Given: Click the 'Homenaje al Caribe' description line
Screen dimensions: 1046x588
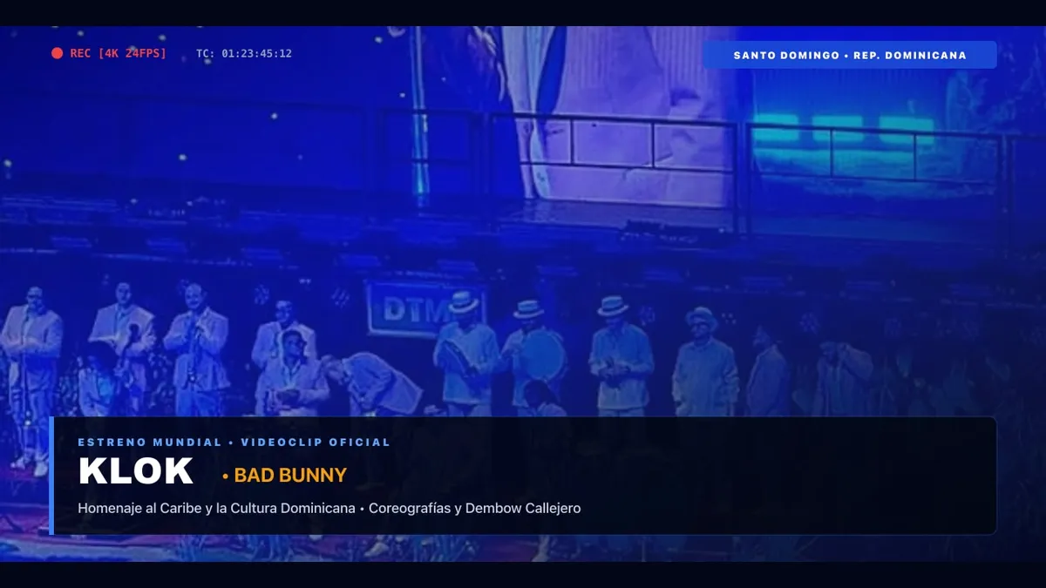Looking at the screenshot, I should coord(329,508).
